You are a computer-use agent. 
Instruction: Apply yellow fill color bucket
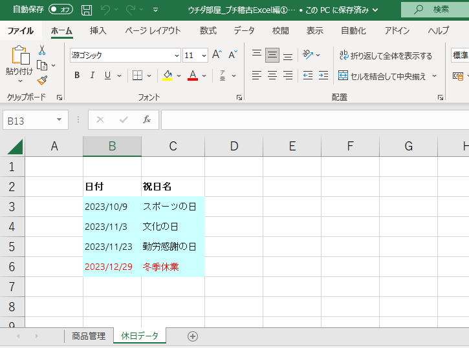168,76
